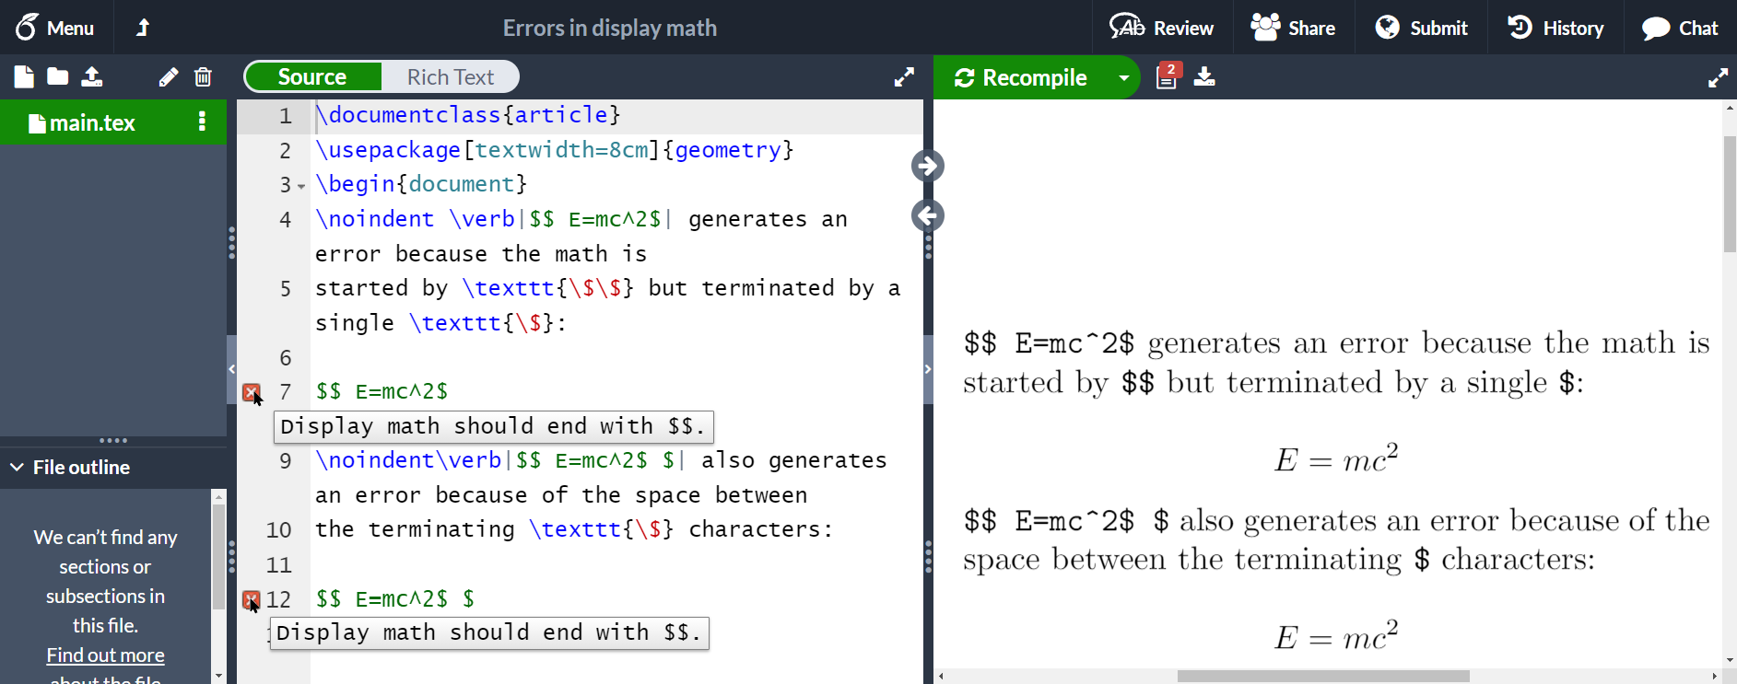Click the sync to code arrow
Viewport: 1737px width, 684px height.
[x=927, y=216]
